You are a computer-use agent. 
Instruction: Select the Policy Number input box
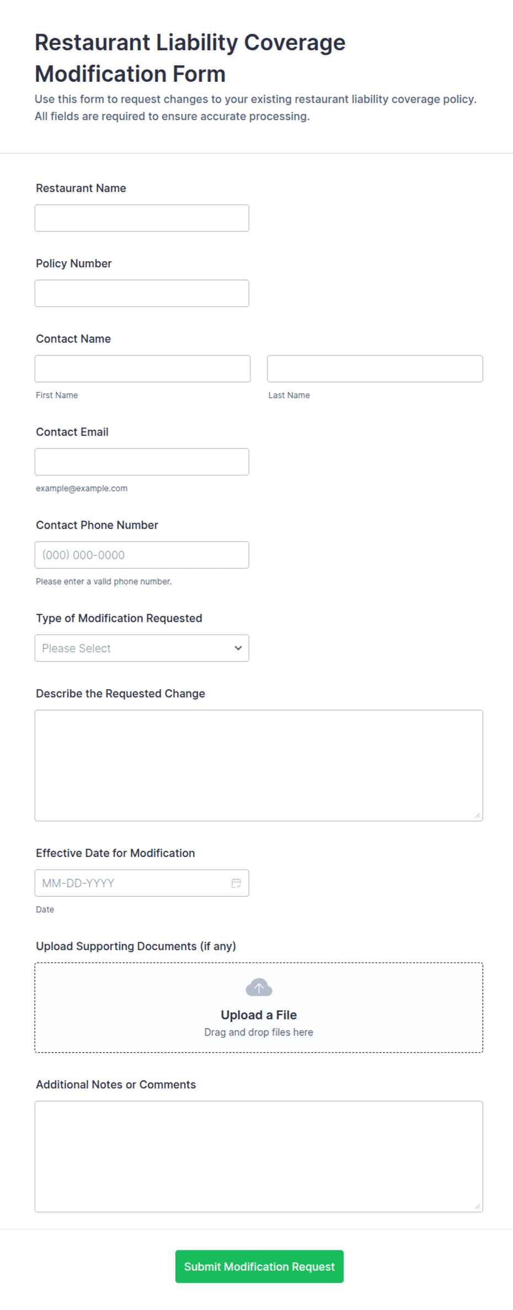coord(142,293)
